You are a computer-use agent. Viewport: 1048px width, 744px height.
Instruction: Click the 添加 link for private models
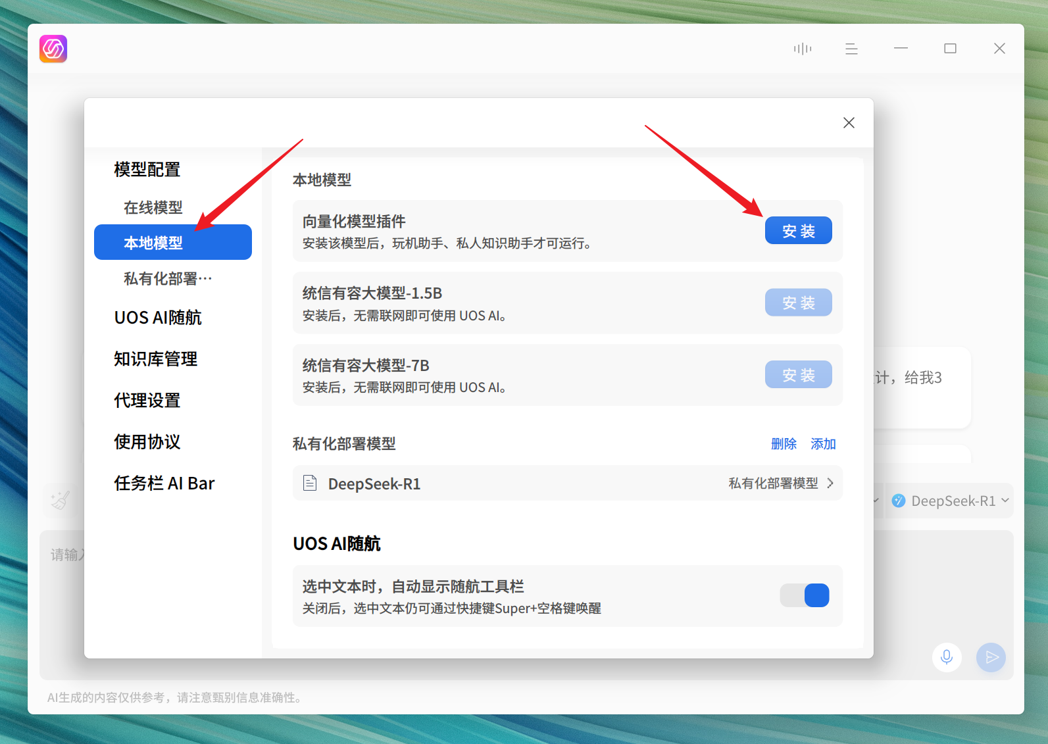click(823, 444)
